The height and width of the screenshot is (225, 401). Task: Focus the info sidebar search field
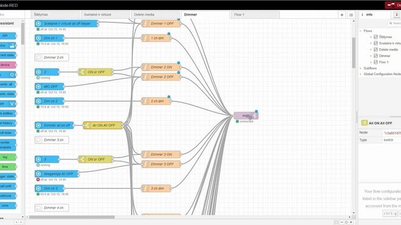(x=395, y=23)
